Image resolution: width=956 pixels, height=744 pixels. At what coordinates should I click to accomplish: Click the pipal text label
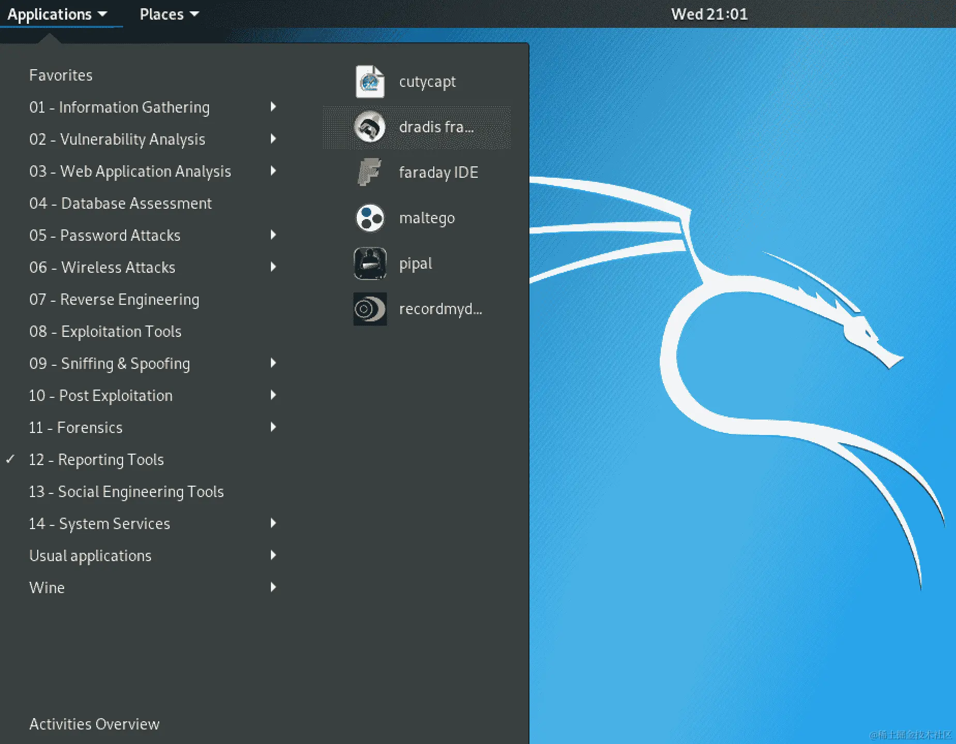(415, 263)
